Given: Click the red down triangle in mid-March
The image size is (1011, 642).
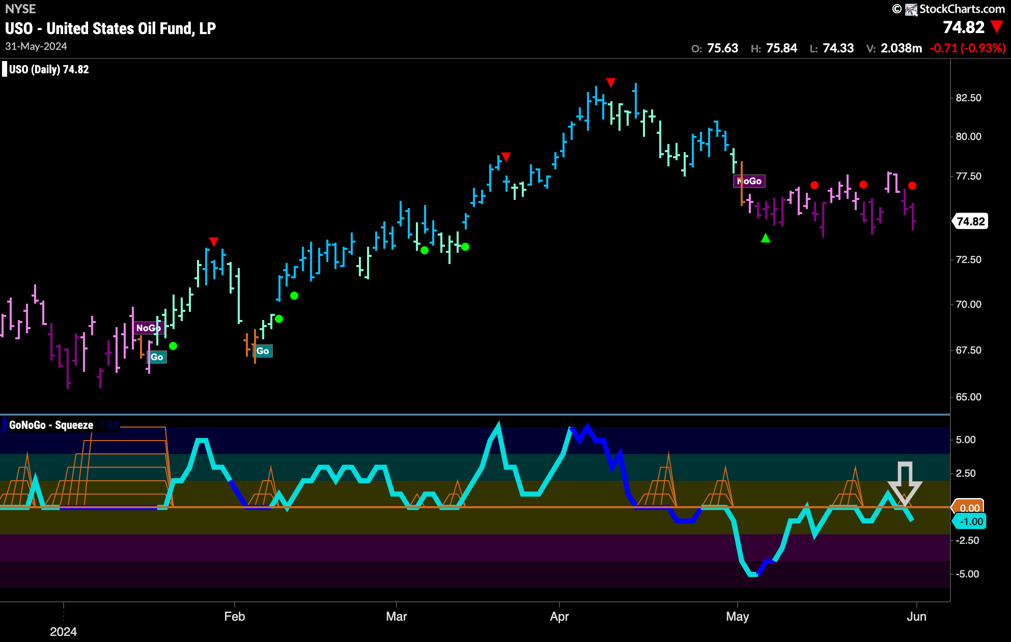Looking at the screenshot, I should coord(506,157).
